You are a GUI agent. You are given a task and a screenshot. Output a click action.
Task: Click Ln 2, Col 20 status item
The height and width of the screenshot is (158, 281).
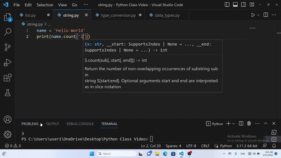[151, 146]
